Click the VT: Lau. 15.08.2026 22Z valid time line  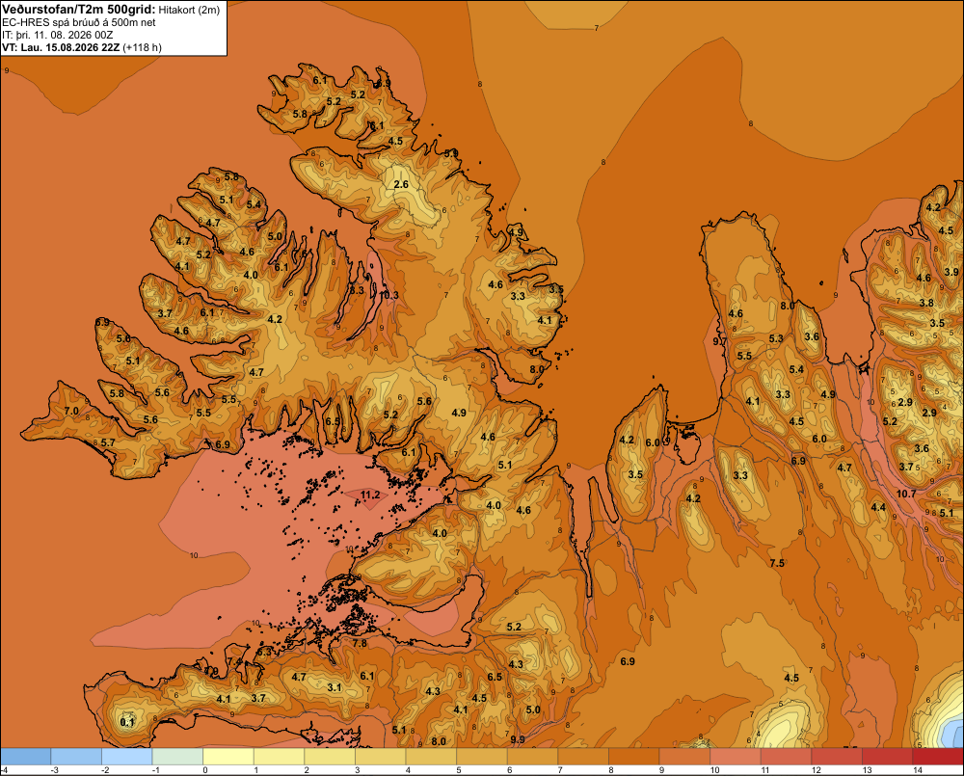click(x=82, y=47)
